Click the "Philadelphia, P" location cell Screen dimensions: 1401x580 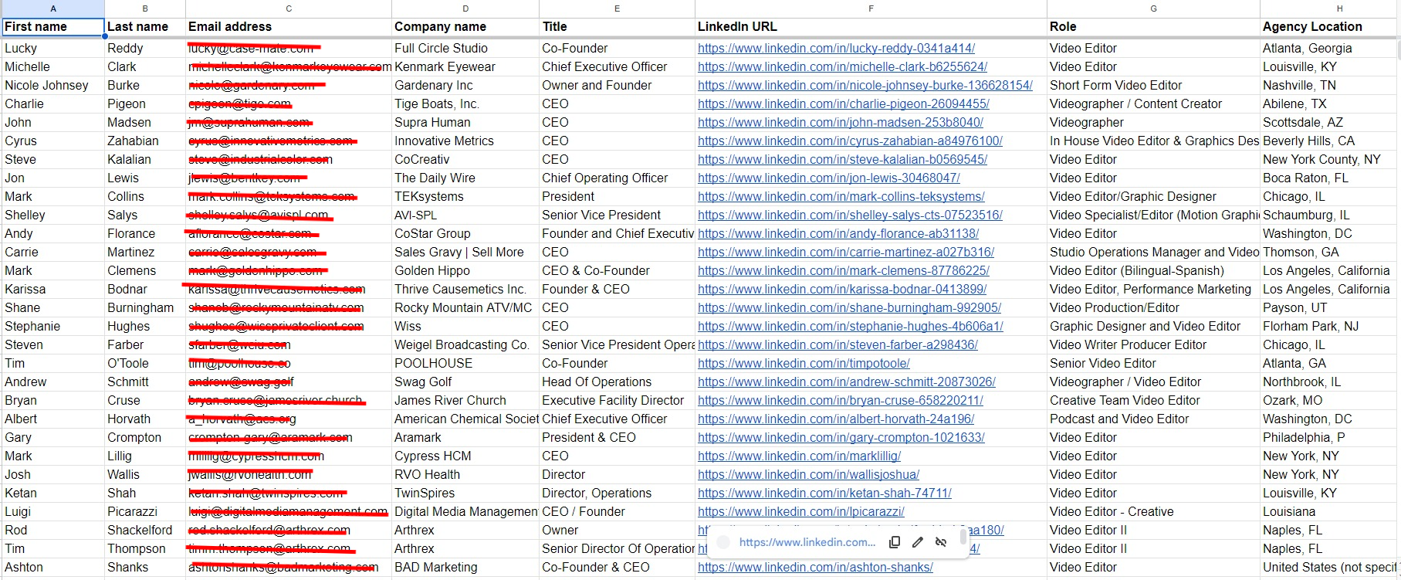[x=1328, y=437]
